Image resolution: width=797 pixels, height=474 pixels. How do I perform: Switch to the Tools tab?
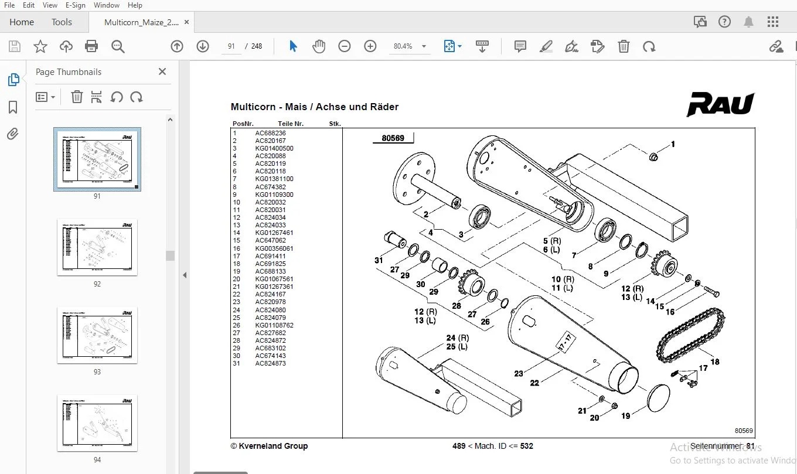(62, 22)
